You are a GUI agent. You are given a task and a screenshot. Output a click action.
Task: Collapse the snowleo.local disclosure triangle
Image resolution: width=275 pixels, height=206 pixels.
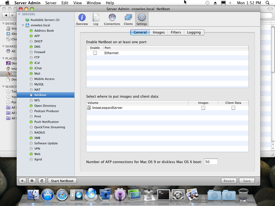pyautogui.click(x=23, y=25)
